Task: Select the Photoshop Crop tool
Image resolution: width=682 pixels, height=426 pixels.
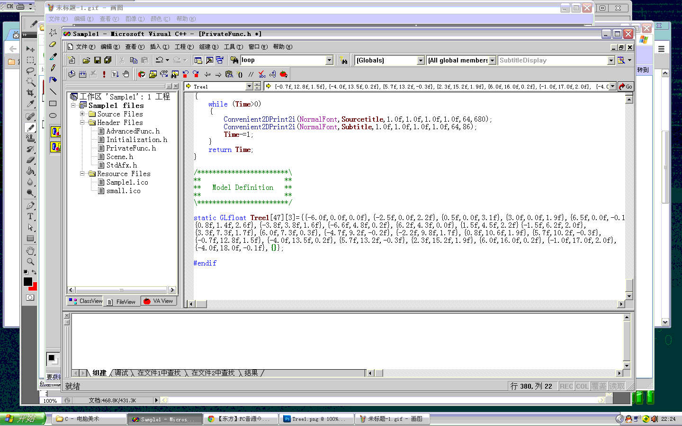Action: click(30, 92)
